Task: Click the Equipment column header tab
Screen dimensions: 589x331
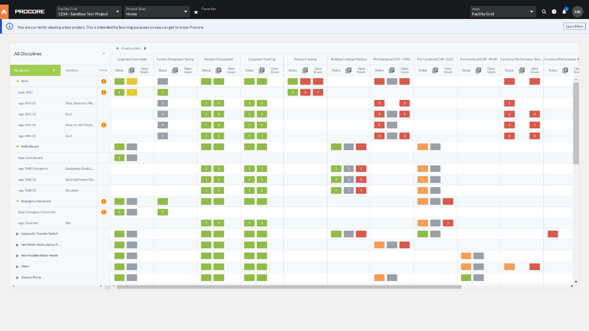Action: 35,70
